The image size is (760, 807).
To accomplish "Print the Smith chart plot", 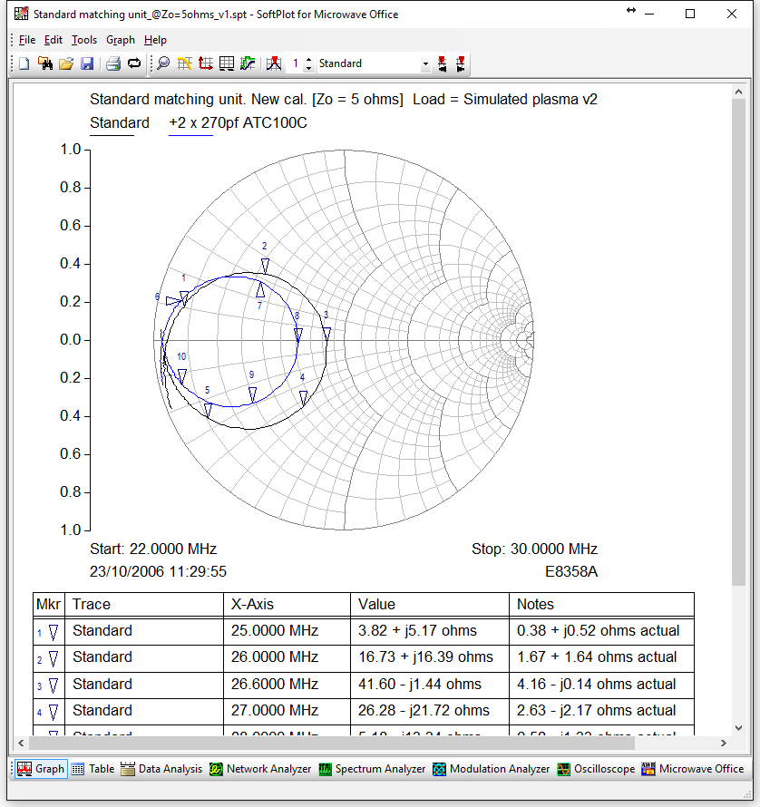I will [x=113, y=63].
